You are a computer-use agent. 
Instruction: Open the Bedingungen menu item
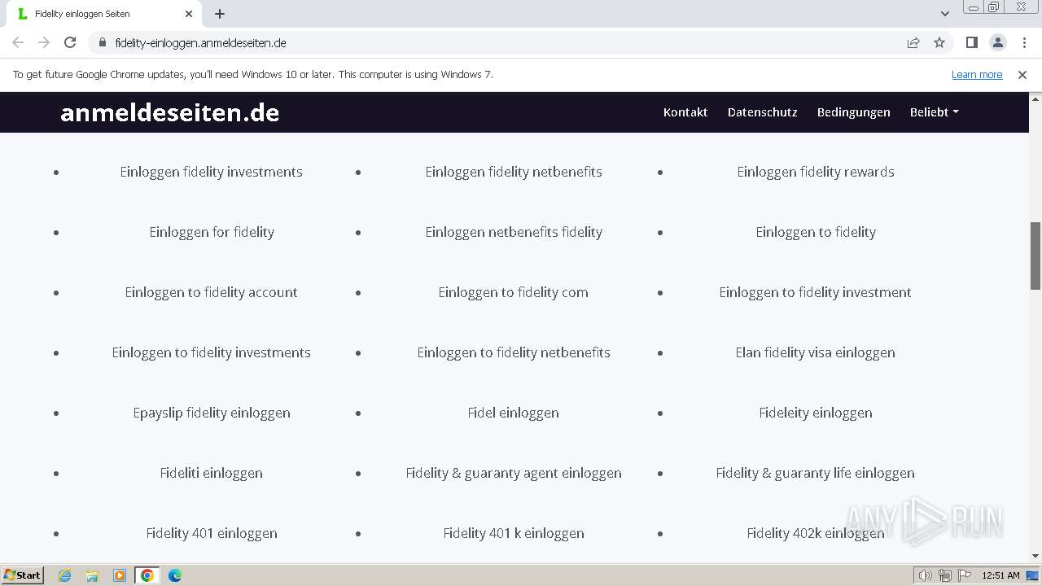point(854,112)
